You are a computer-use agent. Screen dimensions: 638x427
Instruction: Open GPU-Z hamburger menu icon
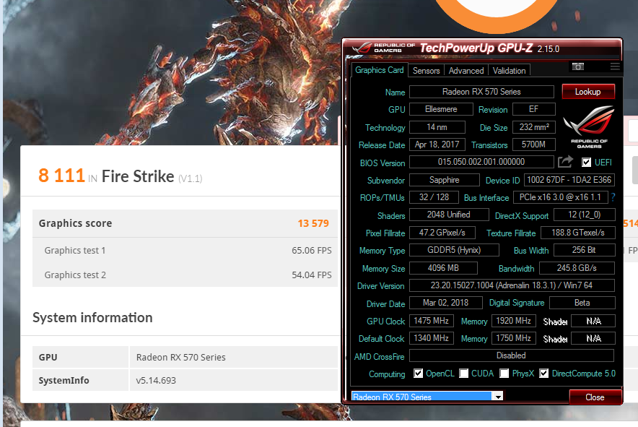pos(615,66)
